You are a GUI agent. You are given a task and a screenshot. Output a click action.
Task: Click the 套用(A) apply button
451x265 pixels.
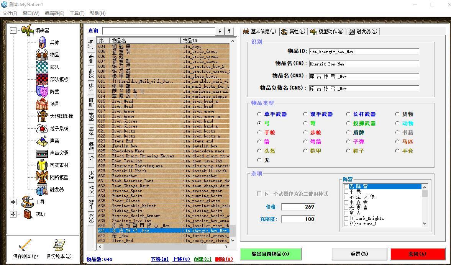tap(418, 254)
